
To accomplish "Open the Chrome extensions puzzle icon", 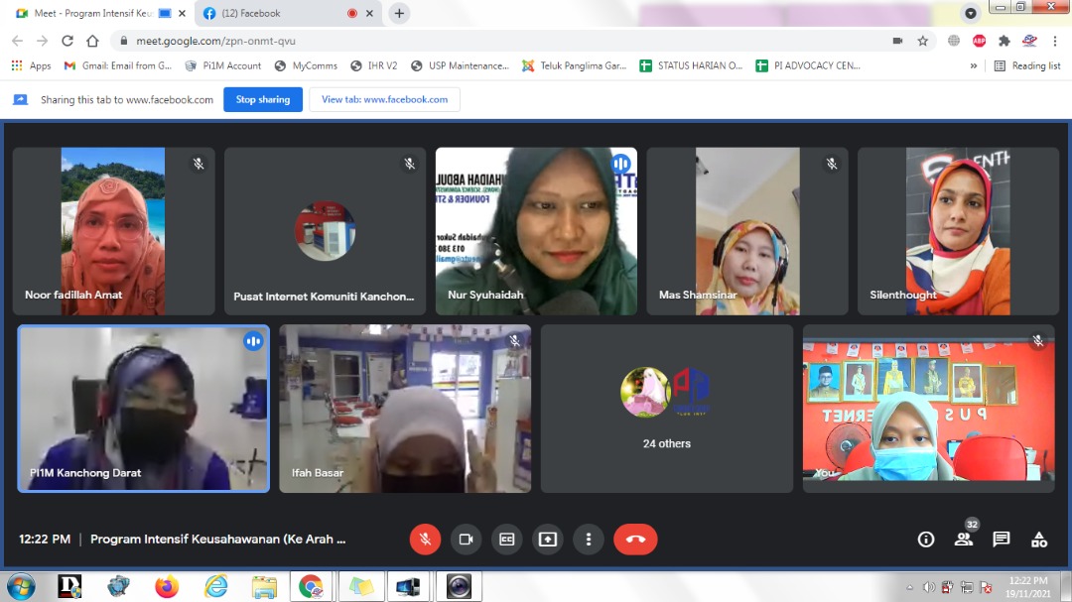I will (1004, 41).
